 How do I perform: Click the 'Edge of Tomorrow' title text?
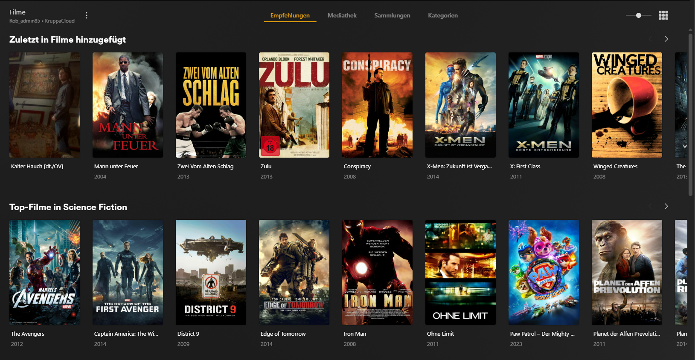click(283, 334)
